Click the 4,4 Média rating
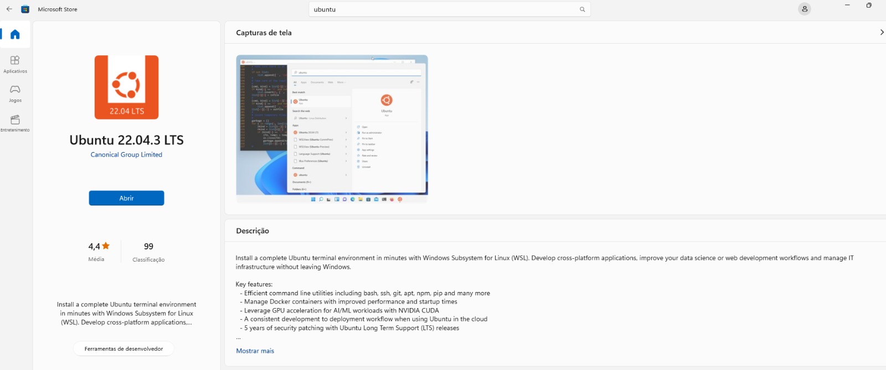The height and width of the screenshot is (370, 886). (x=99, y=251)
